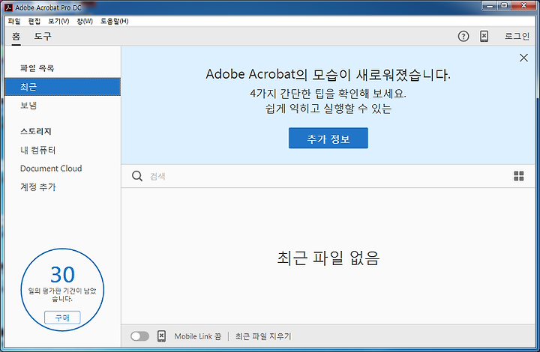540x352 pixels.
Task: Toggle the Mobile Link switch on
Action: [139, 336]
